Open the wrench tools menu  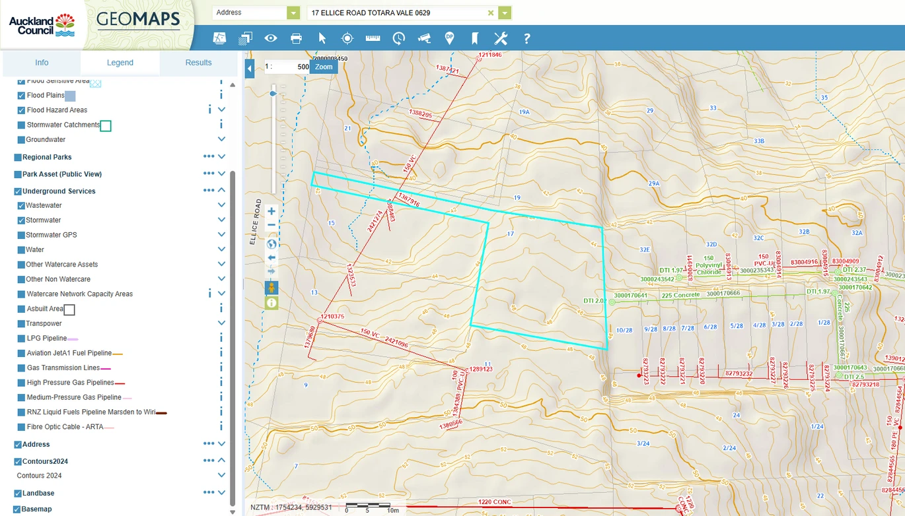pos(501,38)
